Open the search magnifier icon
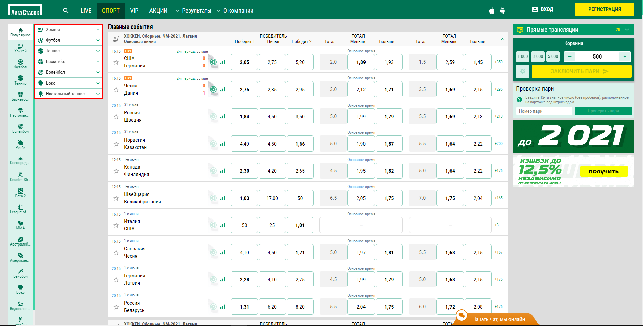643x326 pixels. click(66, 11)
